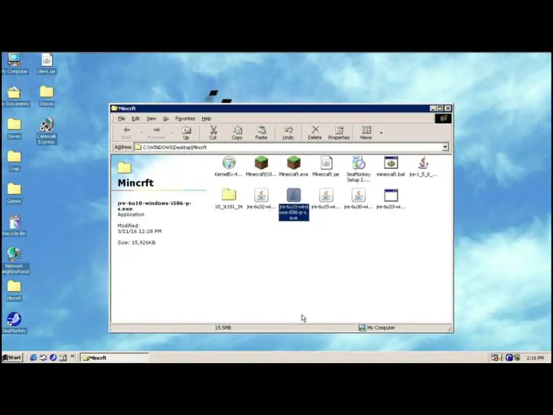Screen dimensions: 553x415
Task: Select the jre-6u33 file
Action: point(391,199)
